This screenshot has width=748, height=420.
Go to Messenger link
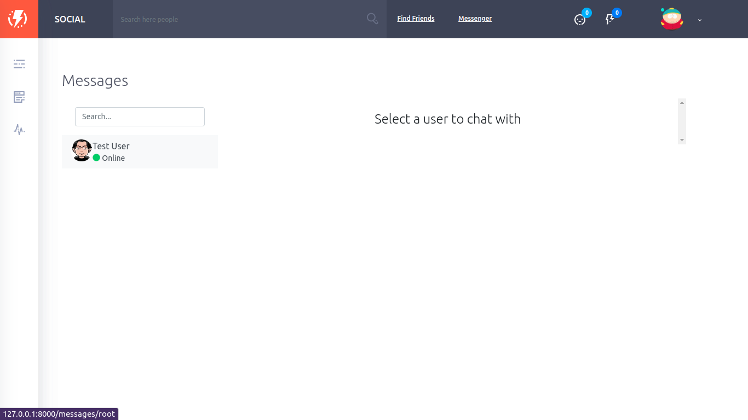475,19
